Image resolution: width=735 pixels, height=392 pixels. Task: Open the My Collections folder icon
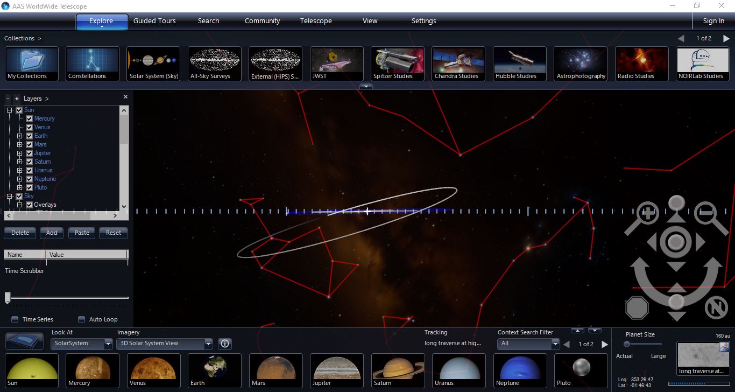pos(32,64)
